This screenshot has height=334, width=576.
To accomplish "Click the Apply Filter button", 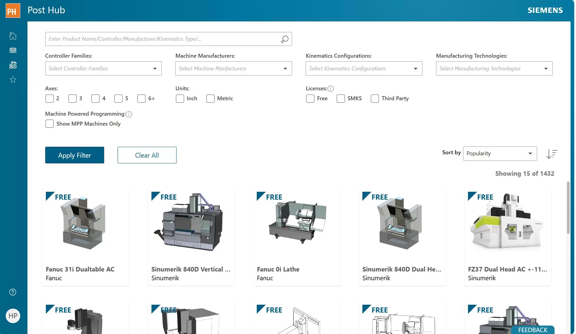I will (x=75, y=155).
